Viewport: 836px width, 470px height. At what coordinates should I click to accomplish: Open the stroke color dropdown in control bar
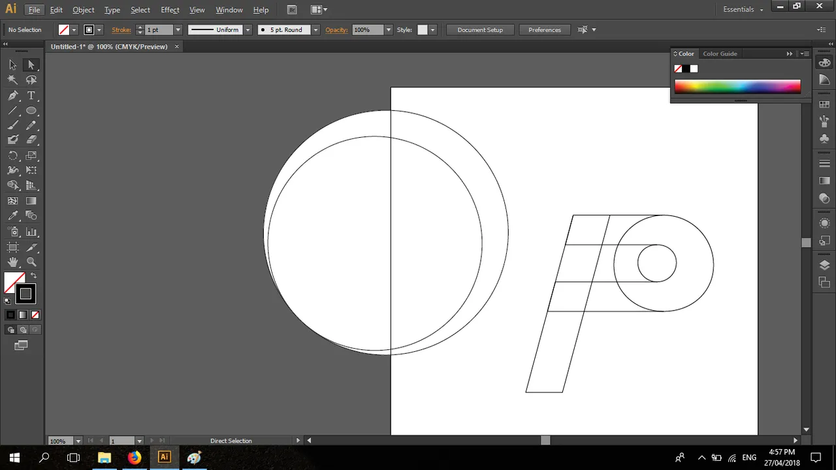tap(99, 30)
